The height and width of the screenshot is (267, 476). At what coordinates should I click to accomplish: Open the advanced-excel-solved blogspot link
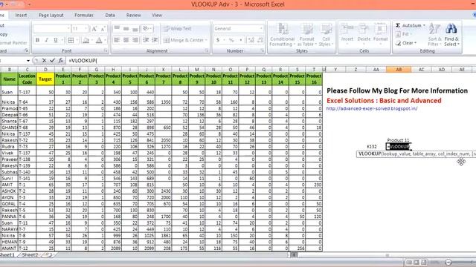point(372,108)
